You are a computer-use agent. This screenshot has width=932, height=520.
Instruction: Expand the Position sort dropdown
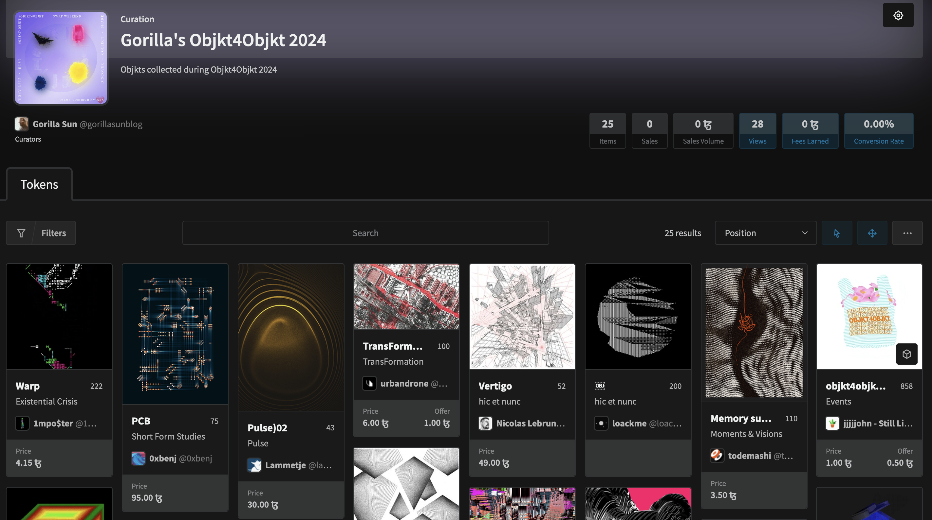760,233
